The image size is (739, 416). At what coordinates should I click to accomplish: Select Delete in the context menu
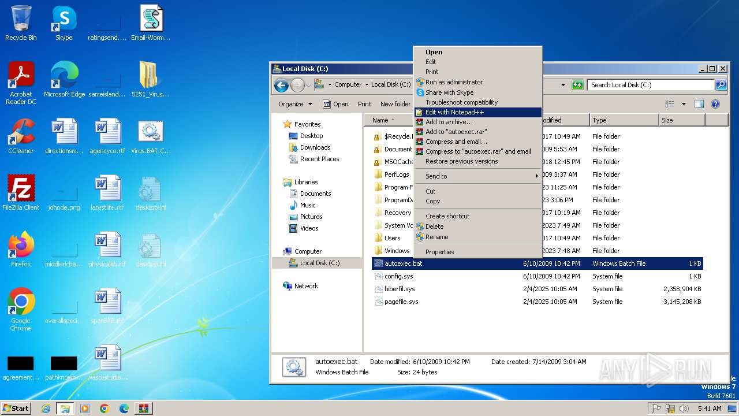(478, 226)
